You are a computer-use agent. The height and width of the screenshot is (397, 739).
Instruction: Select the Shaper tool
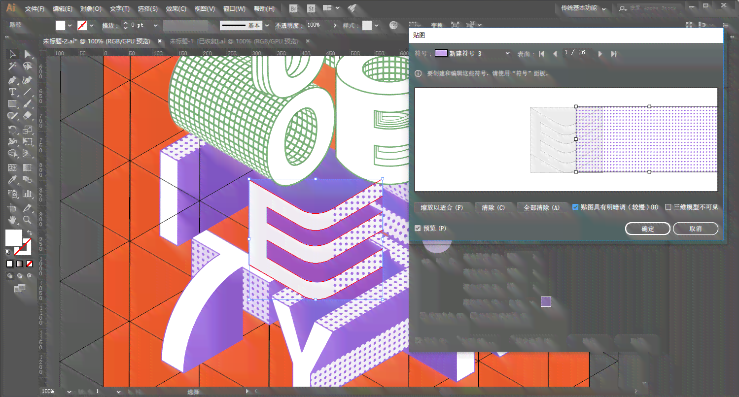click(12, 116)
